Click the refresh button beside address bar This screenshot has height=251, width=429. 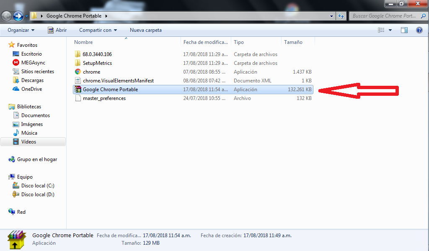pyautogui.click(x=341, y=16)
